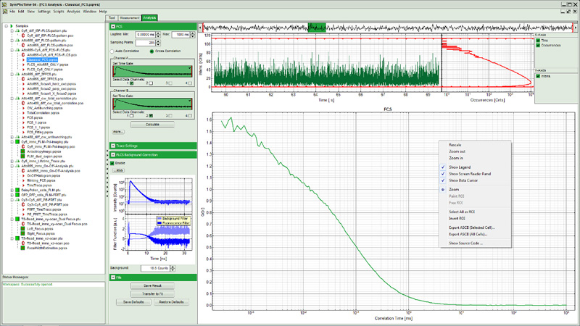The image size is (580, 326).
Task: Click the FLIM_dual_cwpon.pqres result icon
Action: [23, 156]
